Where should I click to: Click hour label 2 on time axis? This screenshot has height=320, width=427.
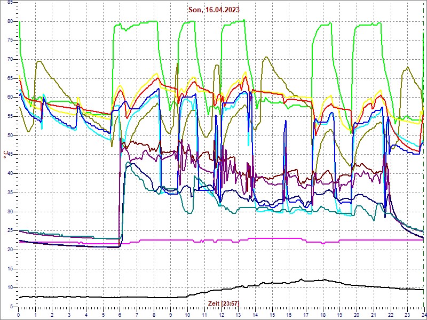coord(52,315)
